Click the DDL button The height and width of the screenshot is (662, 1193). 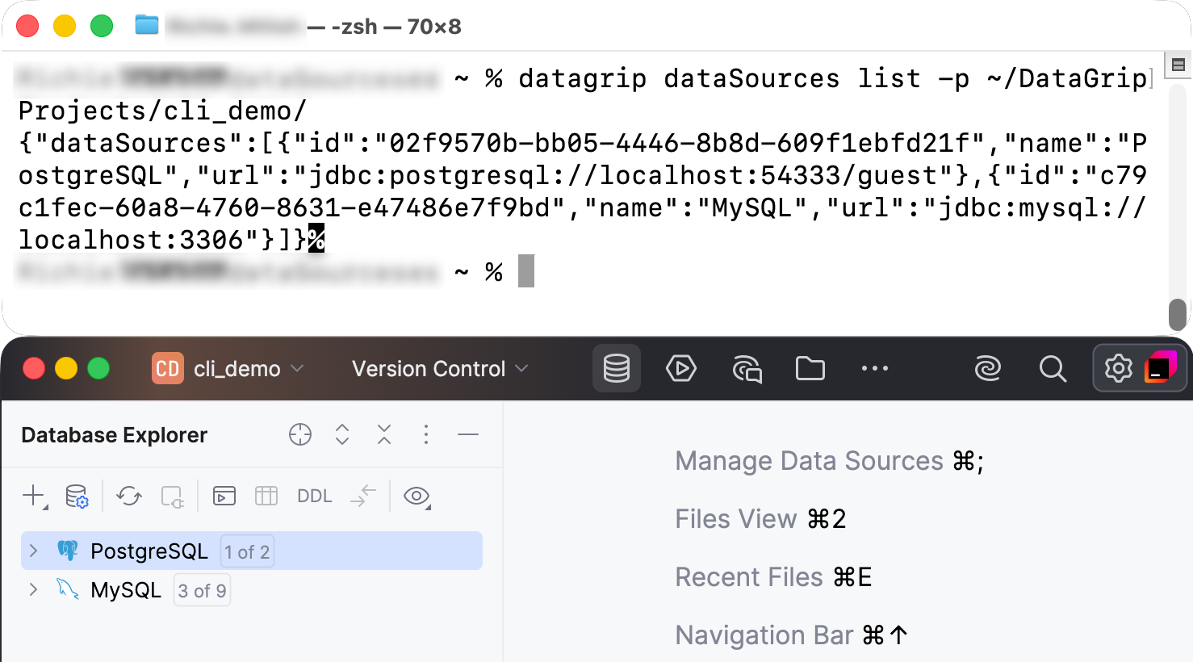[315, 496]
